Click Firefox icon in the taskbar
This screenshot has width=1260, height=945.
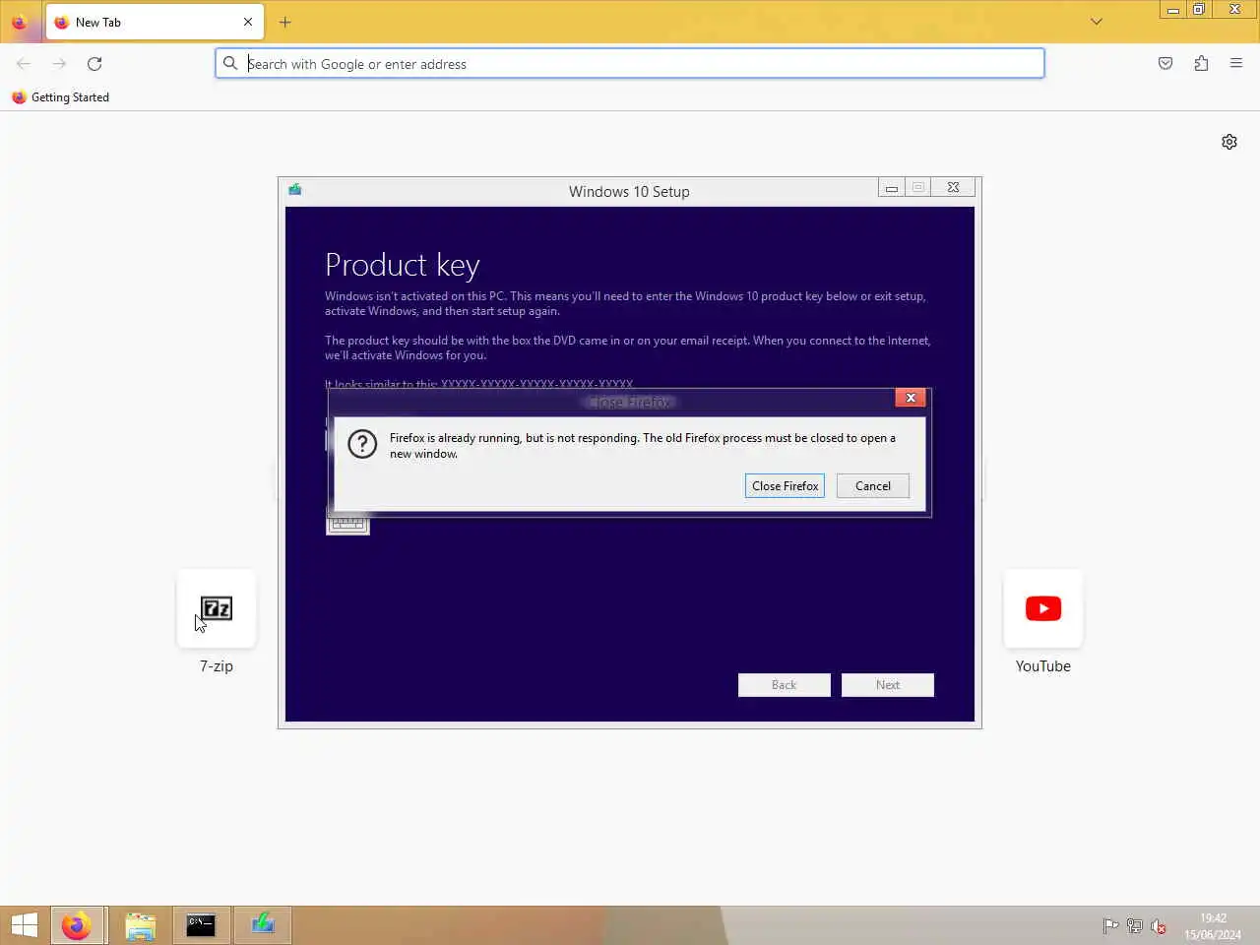77,925
